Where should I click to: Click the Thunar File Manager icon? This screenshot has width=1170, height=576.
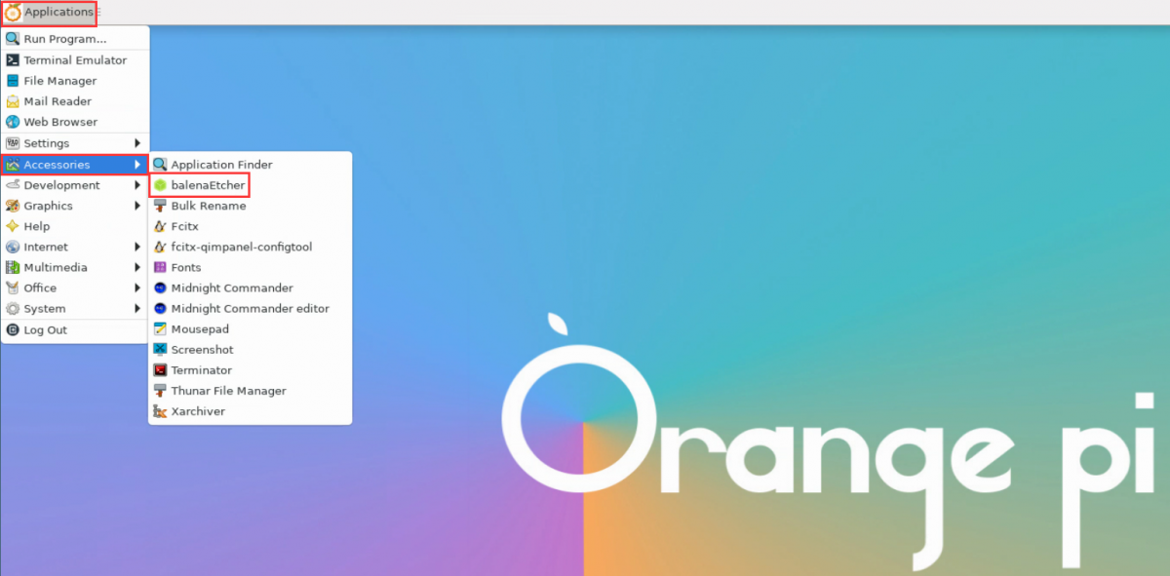tap(161, 390)
